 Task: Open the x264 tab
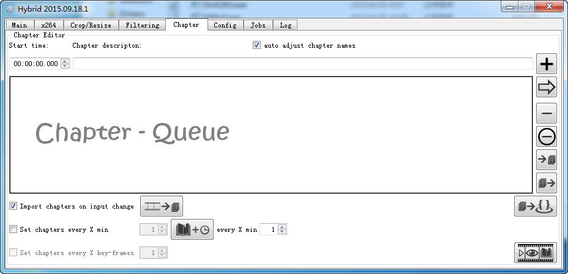coord(48,25)
